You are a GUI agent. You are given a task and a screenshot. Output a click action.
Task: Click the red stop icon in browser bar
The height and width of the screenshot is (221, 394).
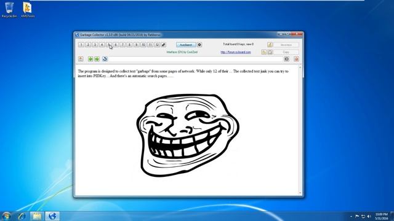pos(296,59)
